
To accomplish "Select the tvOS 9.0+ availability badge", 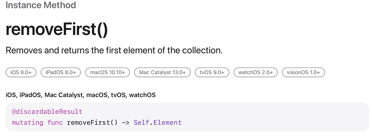I will tap(212, 73).
